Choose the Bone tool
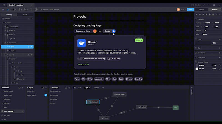 (x=25, y=10)
